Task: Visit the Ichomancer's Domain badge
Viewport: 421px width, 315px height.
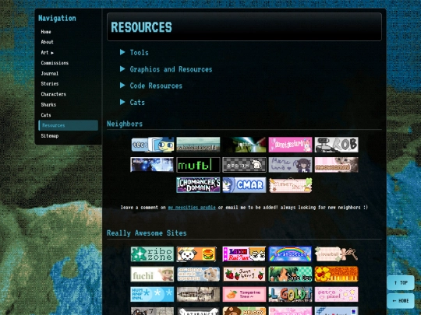Action: [x=198, y=185]
